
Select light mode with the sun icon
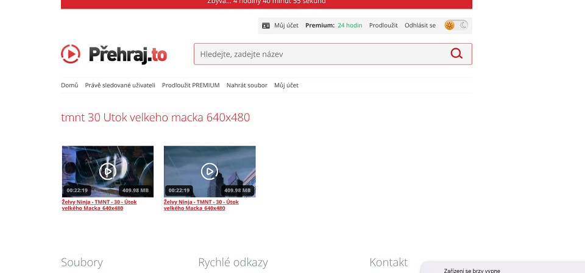tap(450, 26)
